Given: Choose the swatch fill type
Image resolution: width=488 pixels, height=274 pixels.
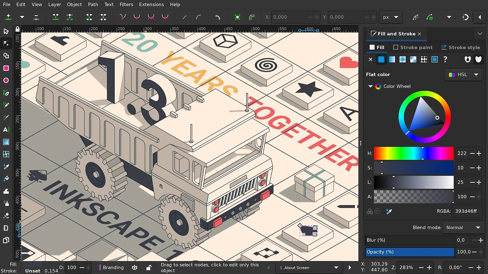Looking at the screenshot, I should coord(434,59).
